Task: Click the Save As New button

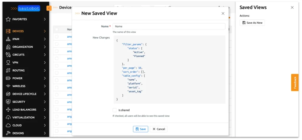Action: [x=252, y=23]
